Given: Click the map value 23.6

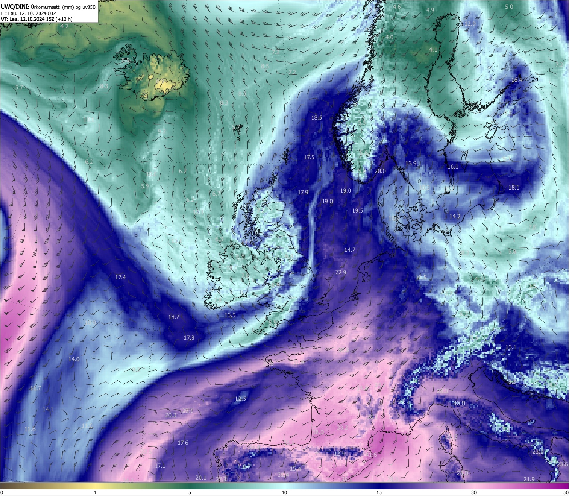Looking at the screenshot, I should 562,464.
